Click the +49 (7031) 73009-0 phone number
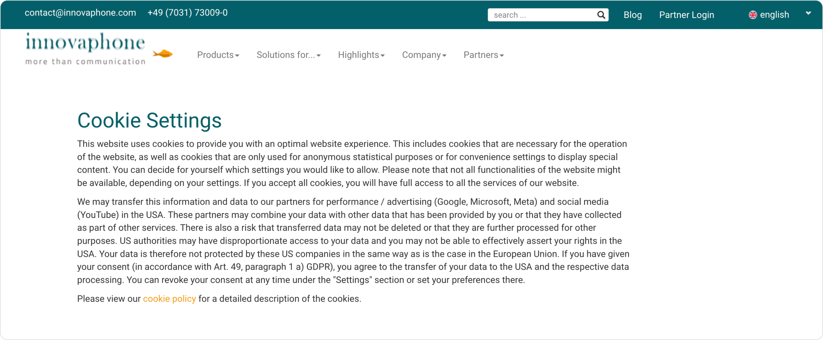Viewport: 823px width, 340px height. click(x=187, y=13)
